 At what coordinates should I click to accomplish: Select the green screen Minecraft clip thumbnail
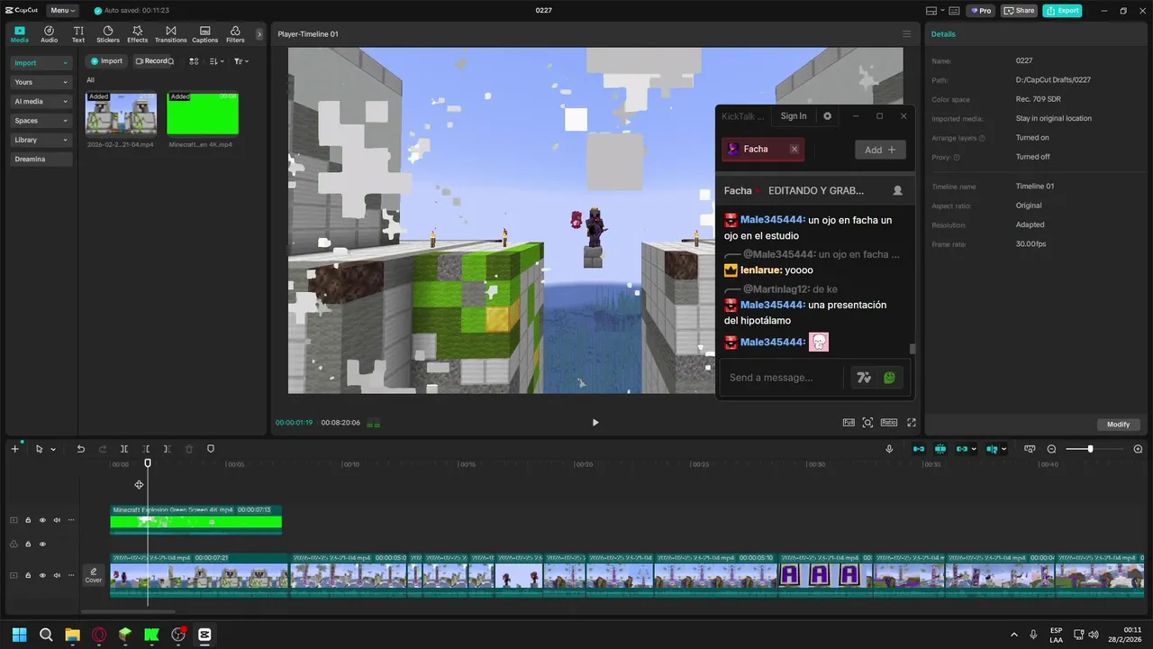(203, 114)
